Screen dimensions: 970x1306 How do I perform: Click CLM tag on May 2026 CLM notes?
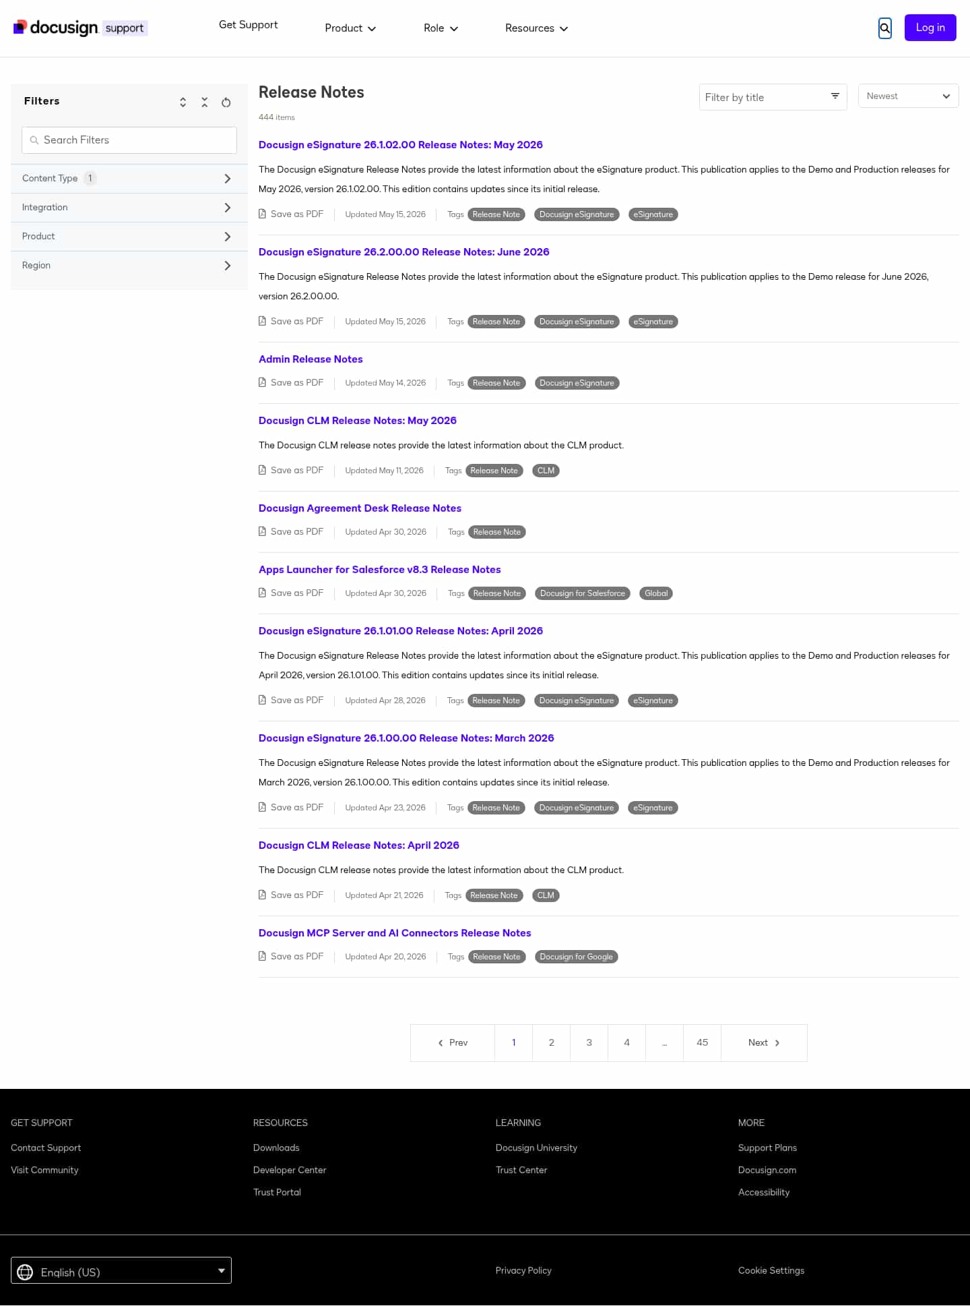coord(546,471)
